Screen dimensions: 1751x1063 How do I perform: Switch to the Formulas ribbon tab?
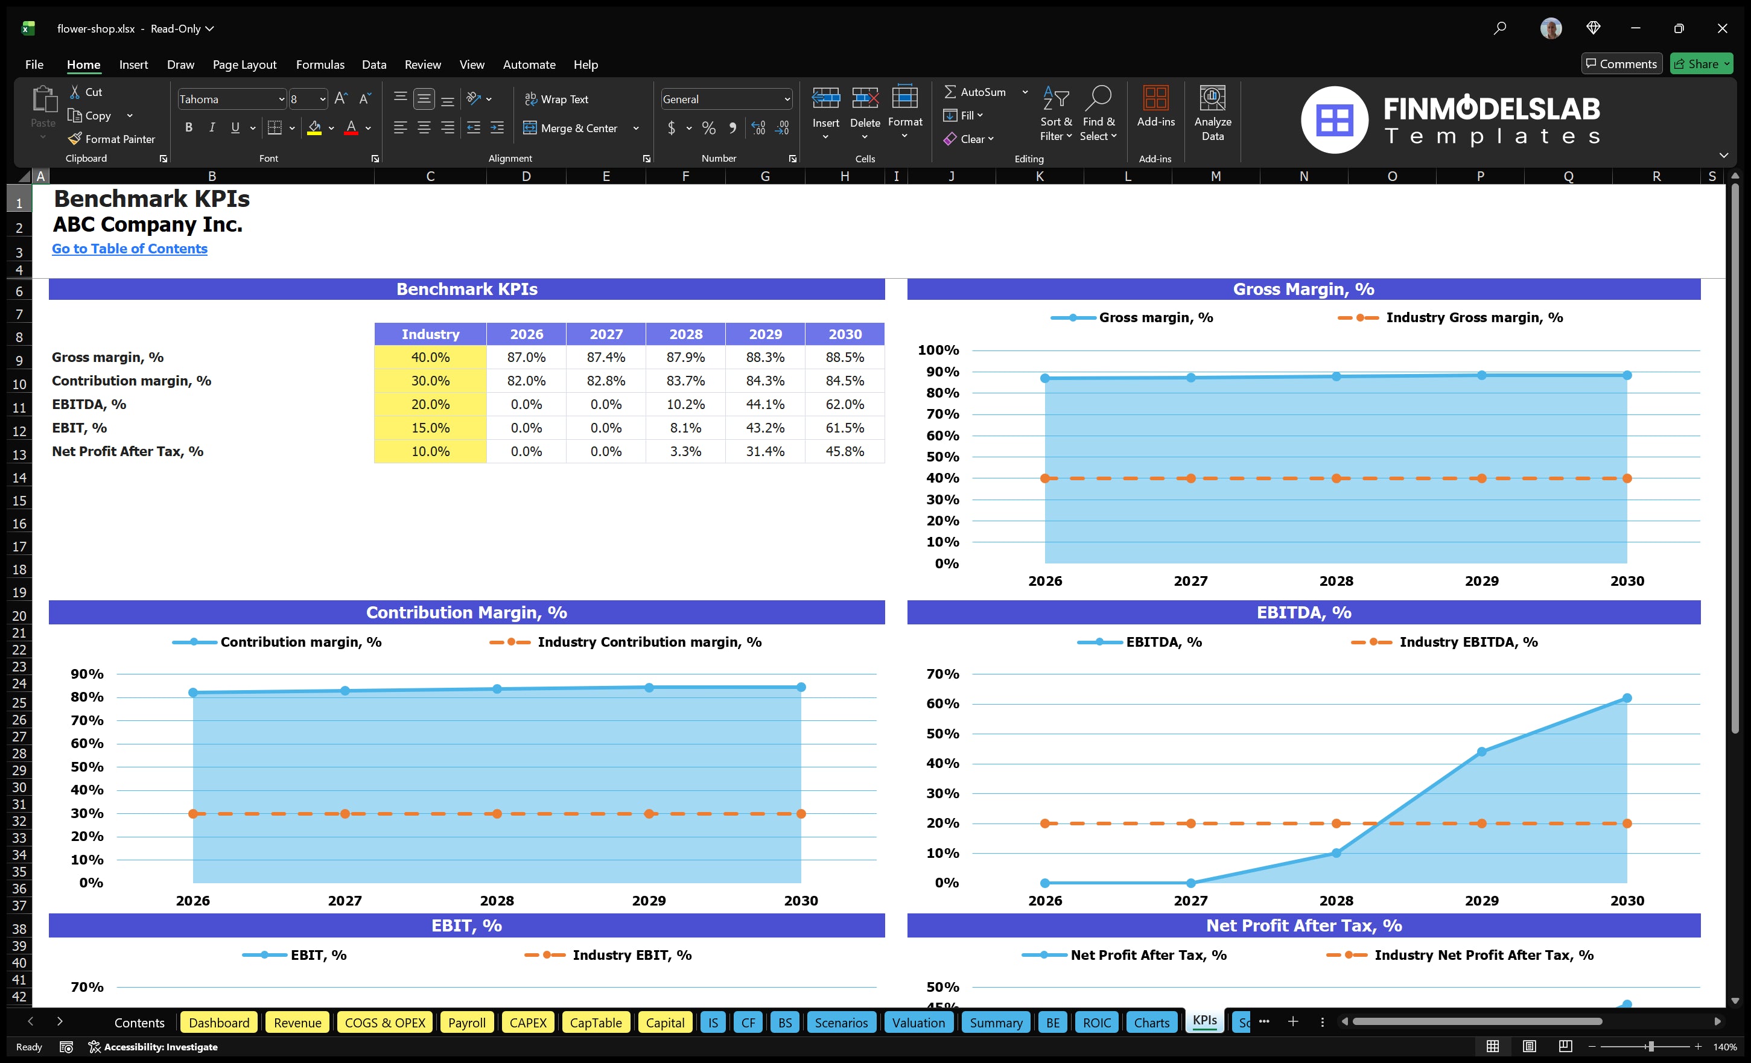[320, 65]
